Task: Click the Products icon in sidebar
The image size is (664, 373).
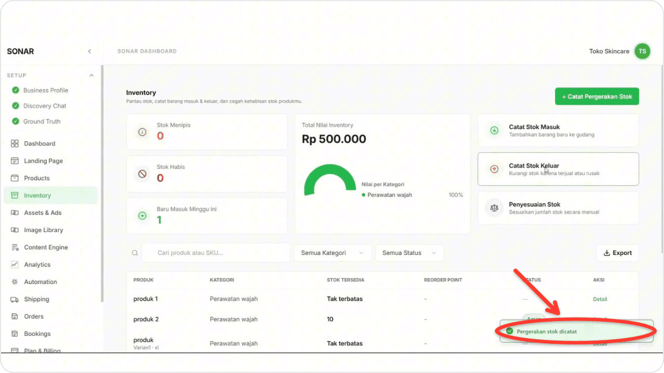Action: (15, 179)
